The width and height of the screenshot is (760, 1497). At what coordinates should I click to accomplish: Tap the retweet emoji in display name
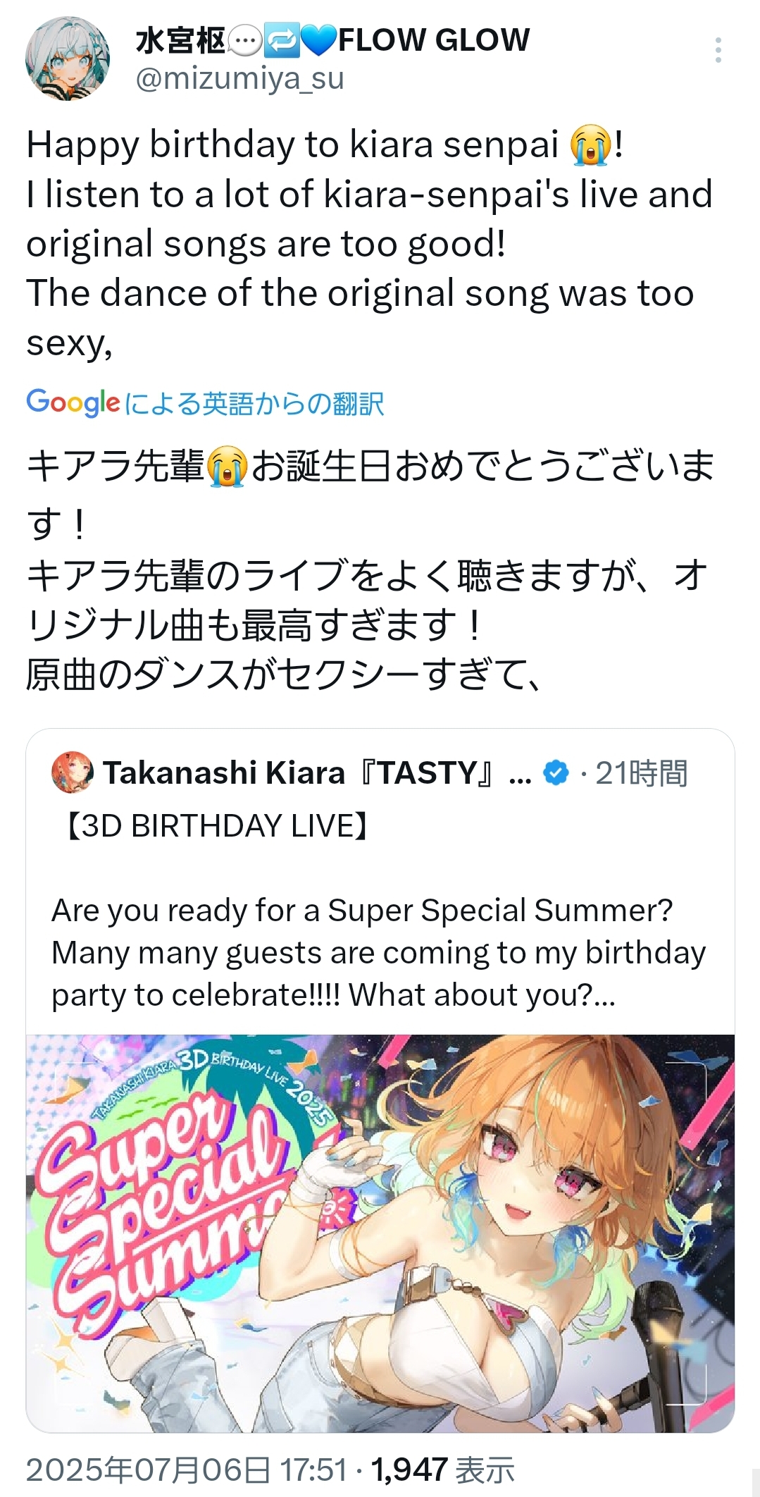tap(282, 42)
